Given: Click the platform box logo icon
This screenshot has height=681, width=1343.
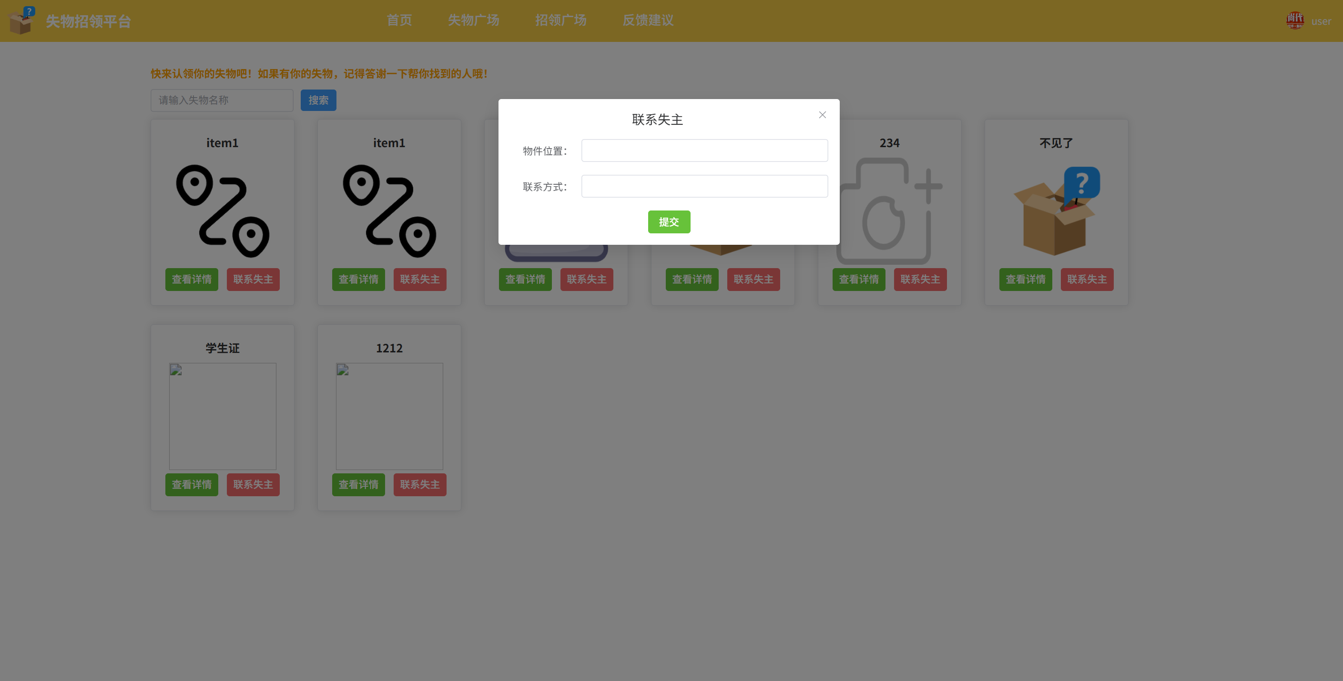Looking at the screenshot, I should coord(21,21).
